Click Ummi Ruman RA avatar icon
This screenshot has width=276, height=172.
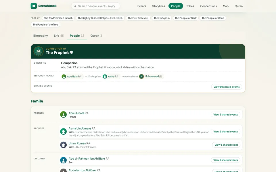coord(63,145)
